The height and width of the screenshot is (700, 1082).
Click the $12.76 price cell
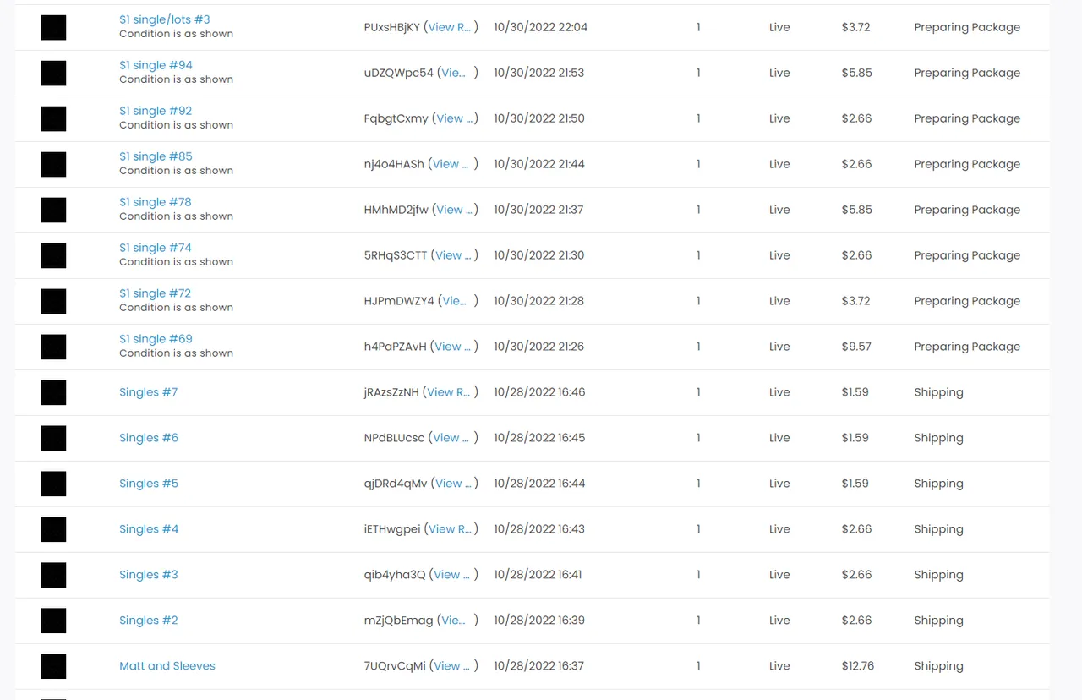(858, 666)
